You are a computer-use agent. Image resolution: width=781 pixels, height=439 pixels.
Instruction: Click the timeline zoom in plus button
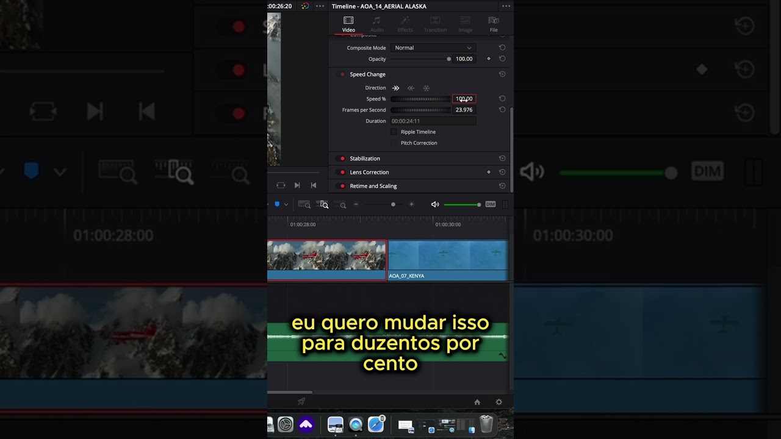coord(411,204)
